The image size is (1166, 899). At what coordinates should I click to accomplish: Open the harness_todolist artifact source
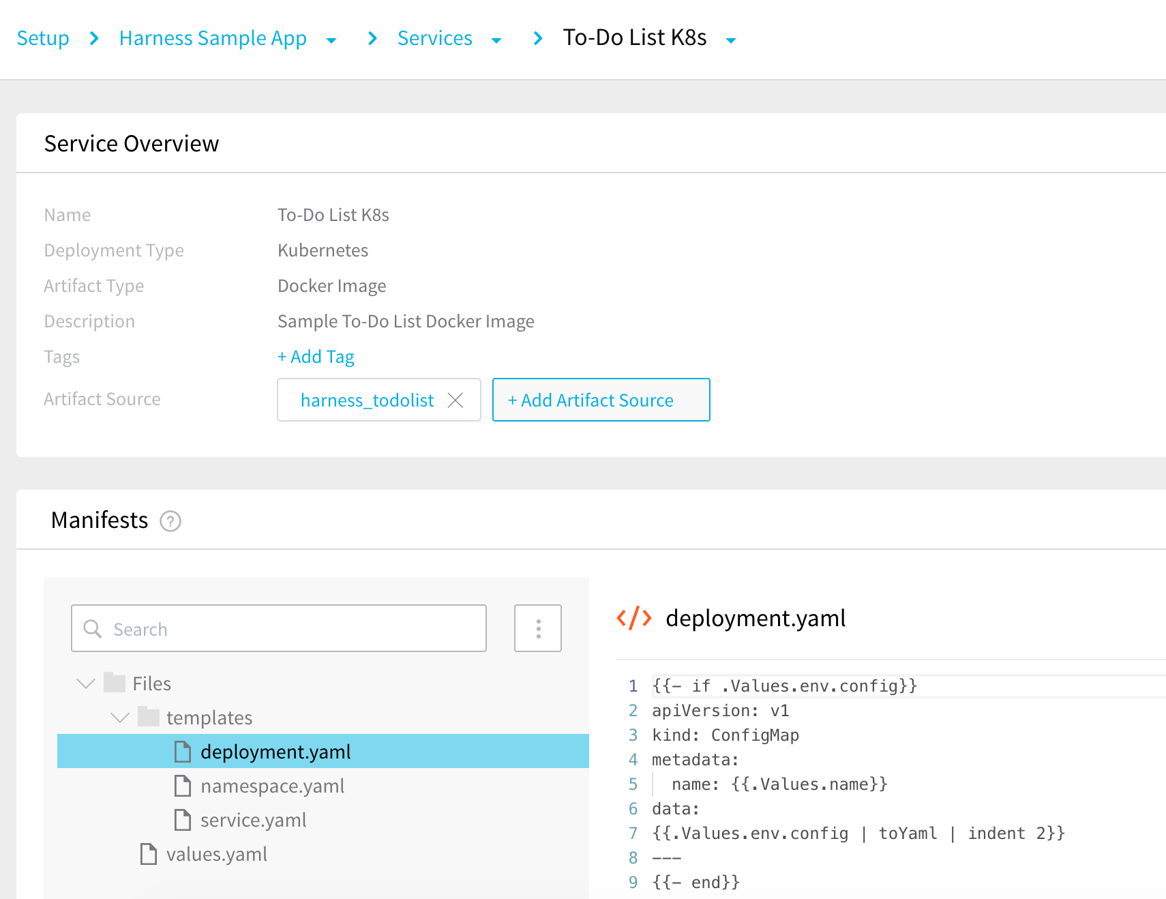(x=367, y=400)
